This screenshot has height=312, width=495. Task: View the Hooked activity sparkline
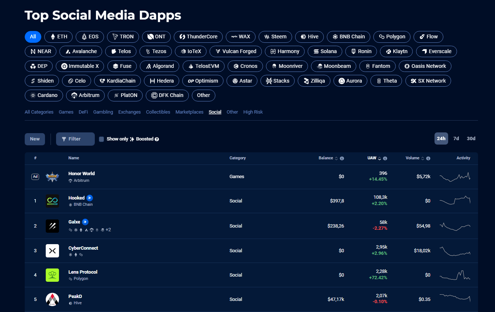pyautogui.click(x=455, y=201)
